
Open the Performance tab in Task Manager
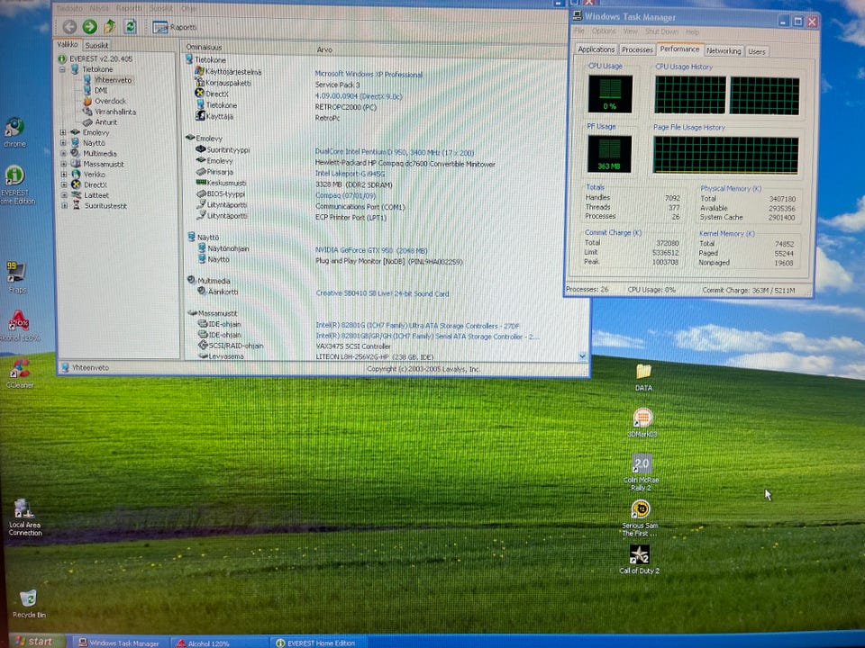[679, 49]
